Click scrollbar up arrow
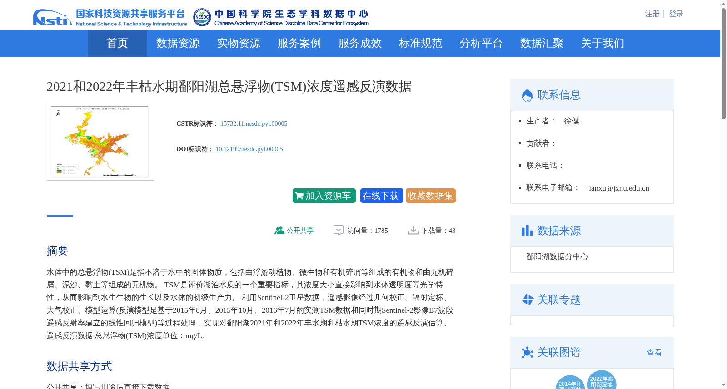Image resolution: width=727 pixels, height=389 pixels. click(723, 4)
